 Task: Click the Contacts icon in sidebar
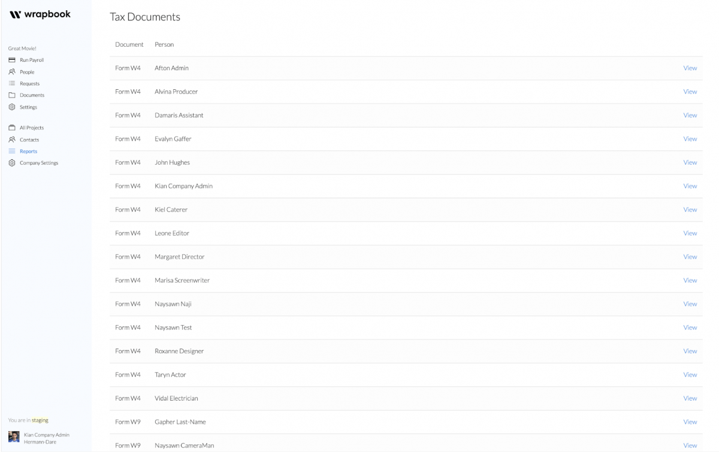[11, 139]
